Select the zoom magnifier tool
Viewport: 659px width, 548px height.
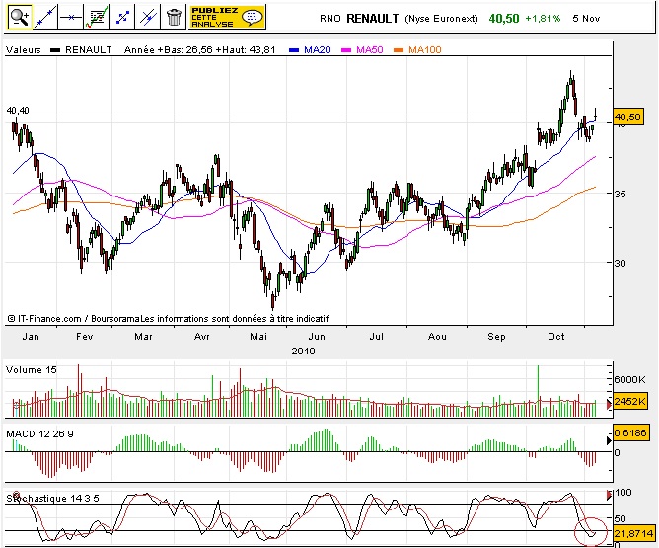coord(20,17)
